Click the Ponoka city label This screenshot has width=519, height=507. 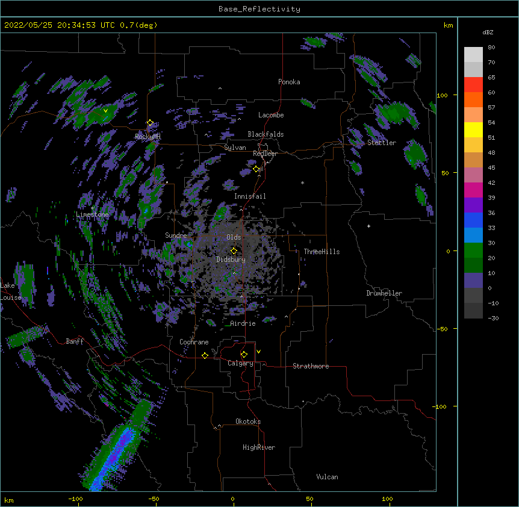[x=289, y=82]
